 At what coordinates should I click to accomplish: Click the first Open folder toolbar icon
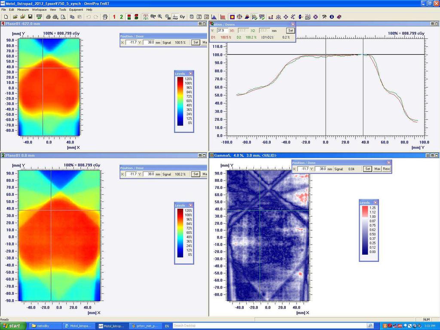[x=15, y=17]
